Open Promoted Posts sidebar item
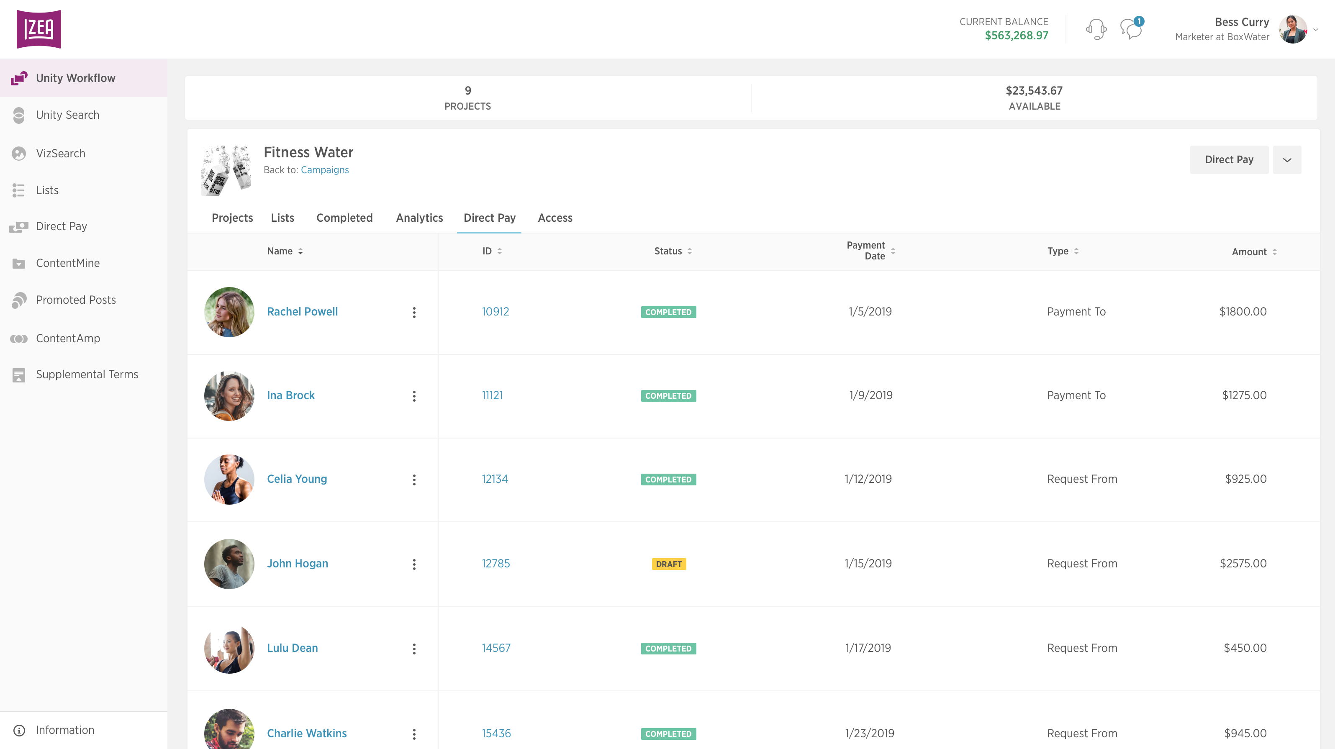Viewport: 1335px width, 749px height. pos(76,300)
